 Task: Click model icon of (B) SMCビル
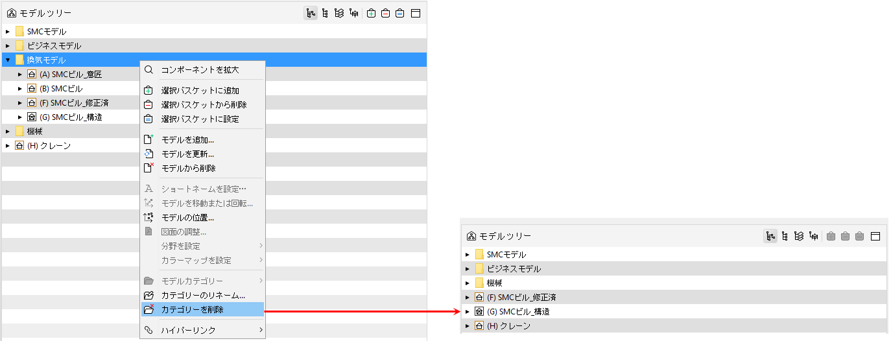pos(32,88)
